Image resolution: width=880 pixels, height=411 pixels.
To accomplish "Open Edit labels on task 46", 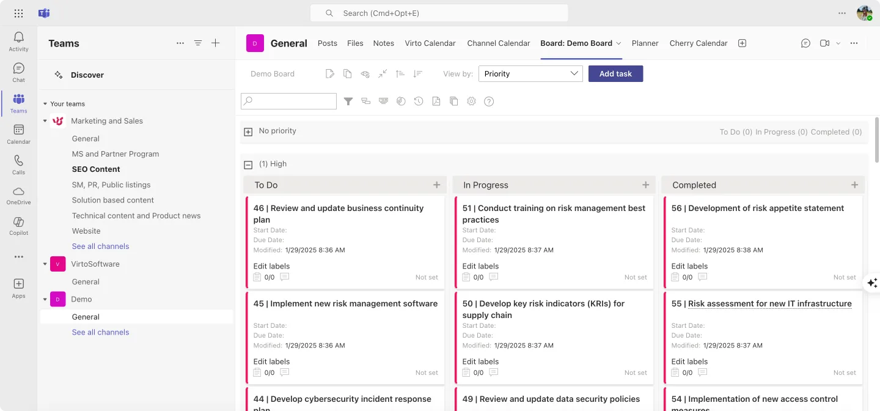I will 271,265.
